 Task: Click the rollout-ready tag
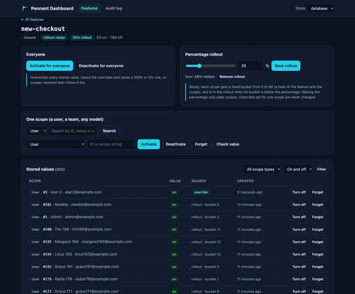[54, 38]
